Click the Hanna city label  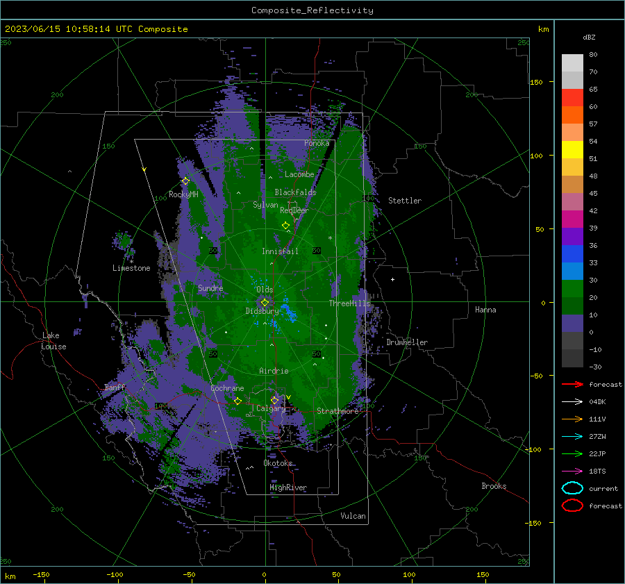485,310
